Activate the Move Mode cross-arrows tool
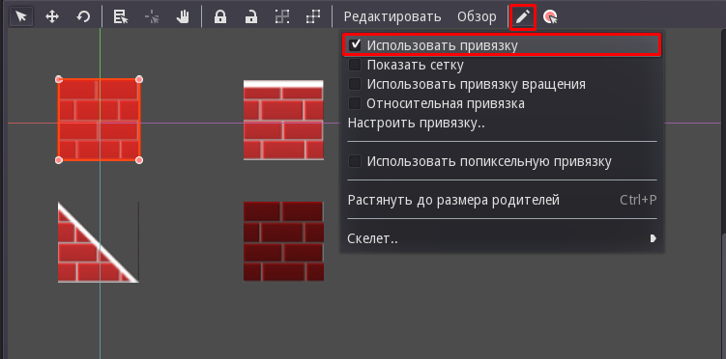The image size is (726, 359). (52, 17)
